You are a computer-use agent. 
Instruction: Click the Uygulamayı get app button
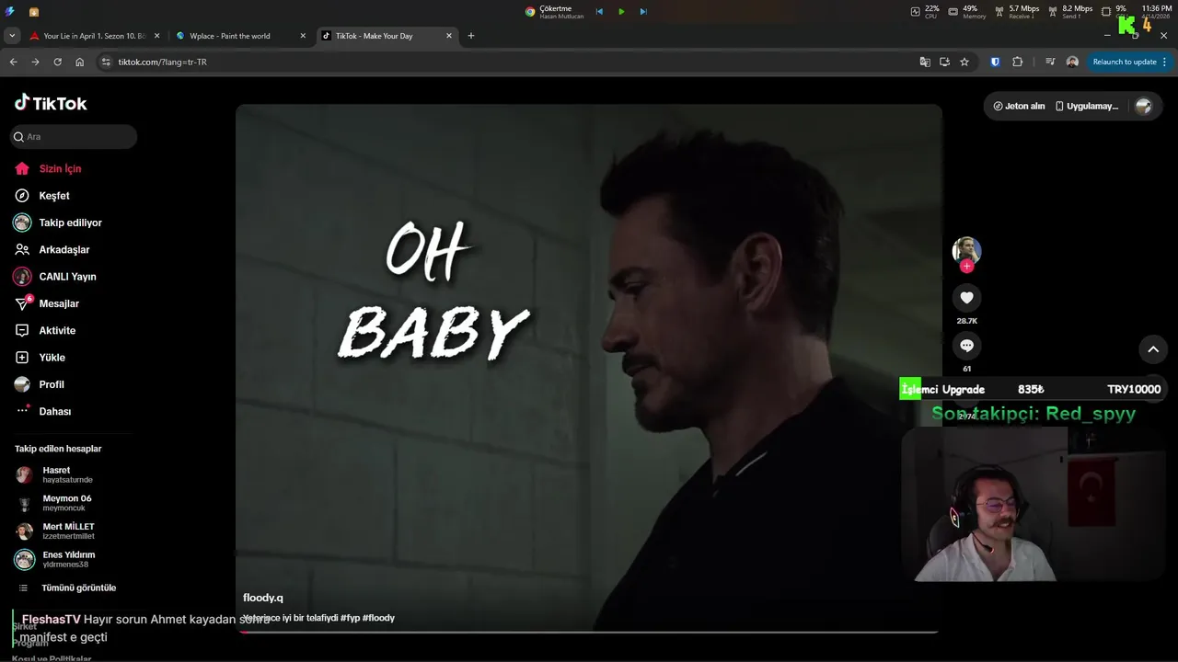1087,106
